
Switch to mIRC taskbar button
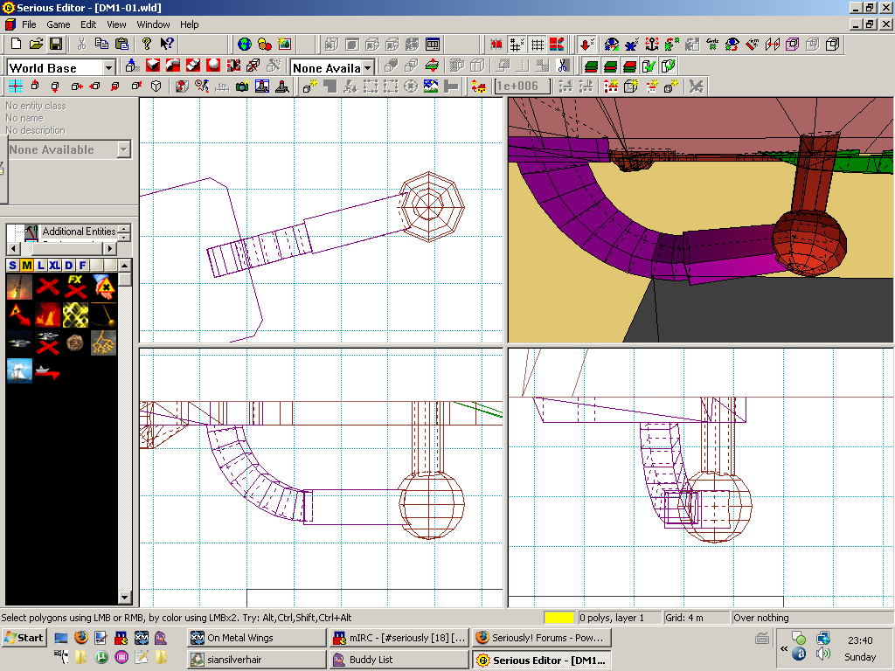point(399,638)
